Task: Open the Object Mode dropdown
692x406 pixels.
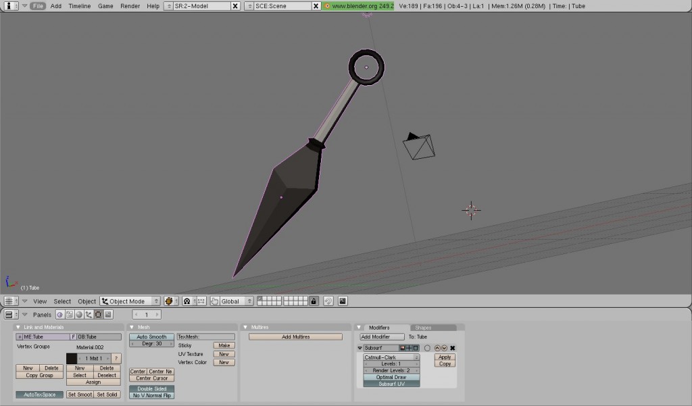Action: pyautogui.click(x=130, y=301)
